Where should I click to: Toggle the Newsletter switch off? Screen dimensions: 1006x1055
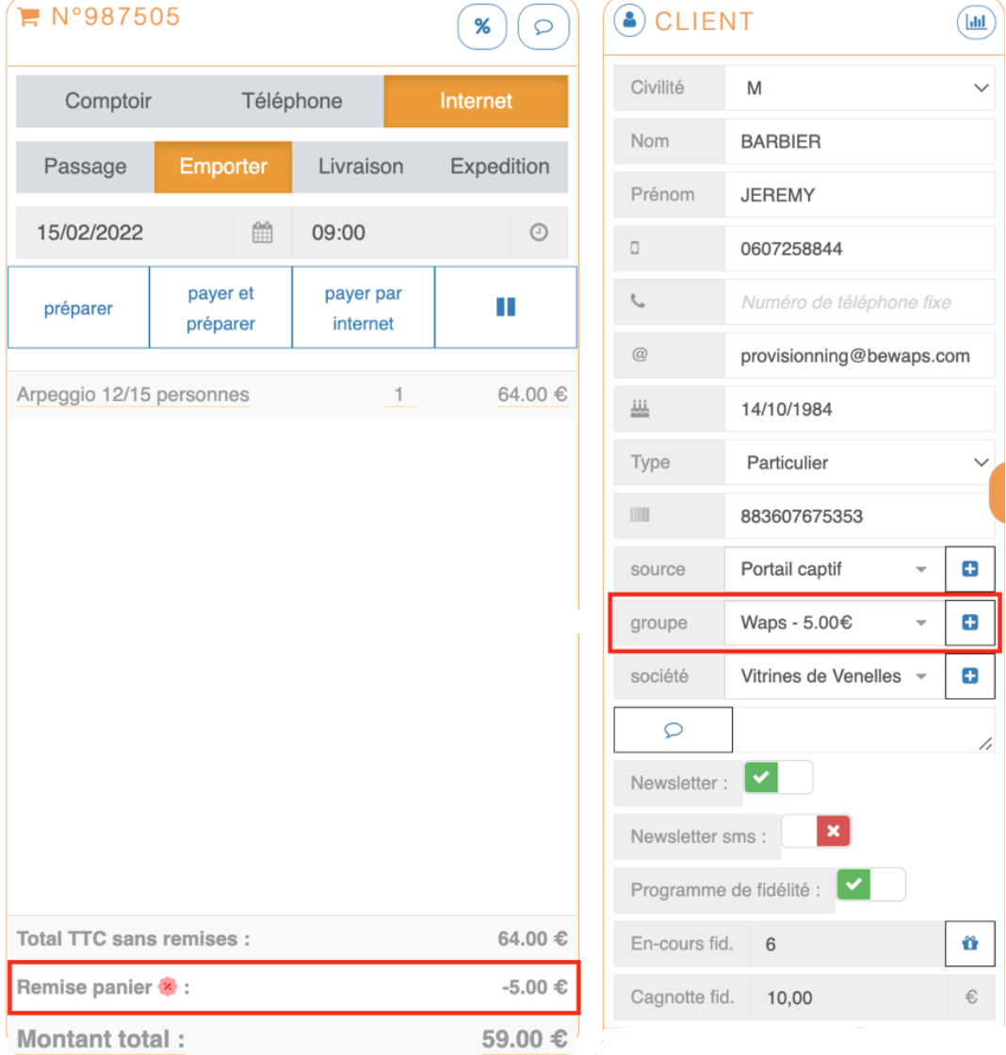coord(778,779)
